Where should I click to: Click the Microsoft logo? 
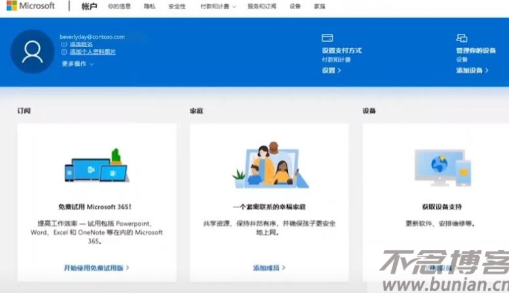[31, 6]
